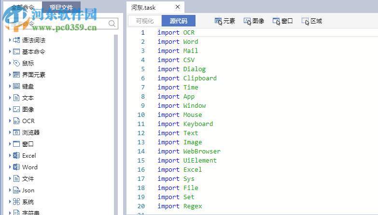Click code line "import Dialog"

tap(182, 69)
